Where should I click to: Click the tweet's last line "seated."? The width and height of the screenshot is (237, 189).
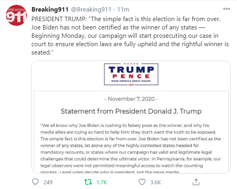(42, 53)
